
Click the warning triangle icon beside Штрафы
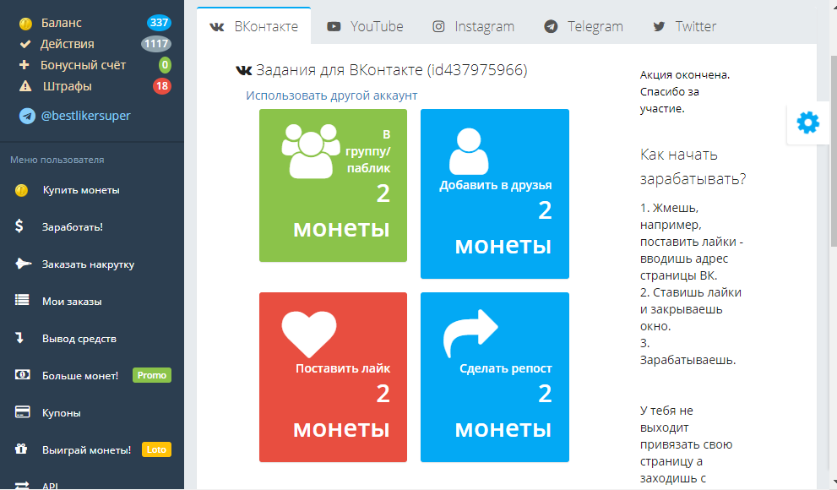click(25, 86)
